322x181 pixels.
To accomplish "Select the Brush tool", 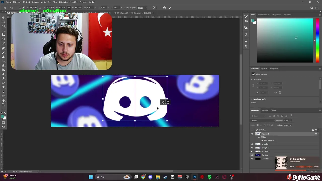I will point(3,52).
